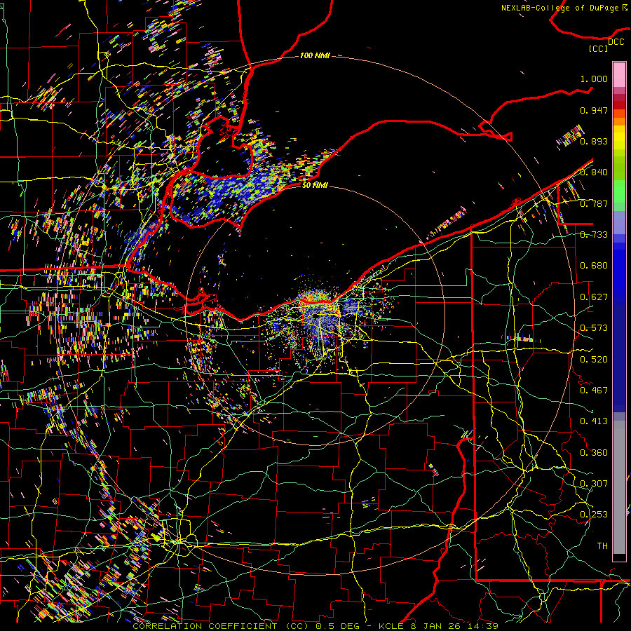Click the 0.253 scale value
This screenshot has width=631, height=631.
click(594, 515)
